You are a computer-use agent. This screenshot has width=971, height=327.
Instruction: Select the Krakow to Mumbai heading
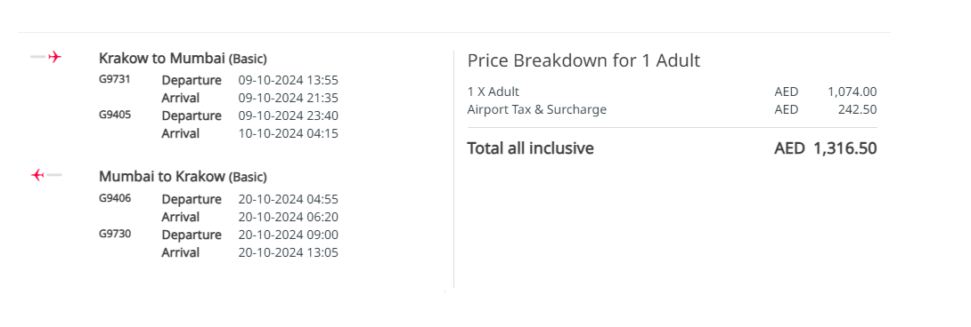[x=183, y=59]
